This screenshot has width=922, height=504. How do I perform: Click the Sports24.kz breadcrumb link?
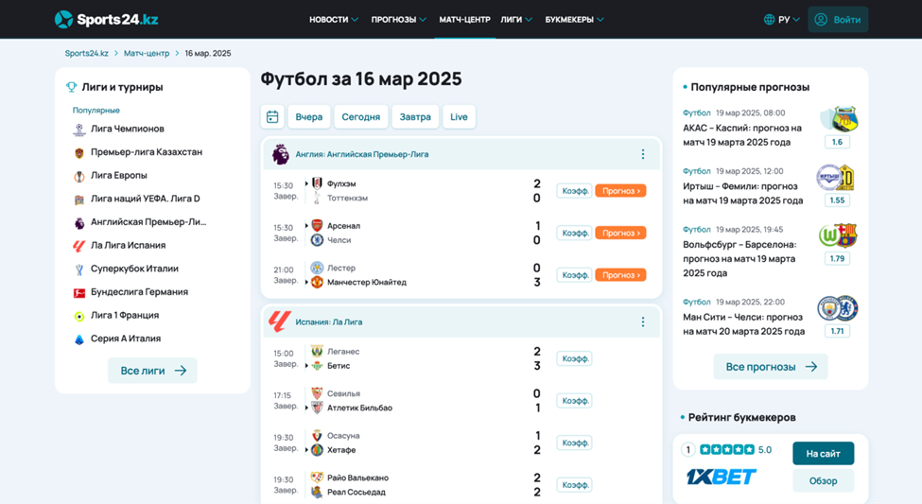[x=86, y=53]
